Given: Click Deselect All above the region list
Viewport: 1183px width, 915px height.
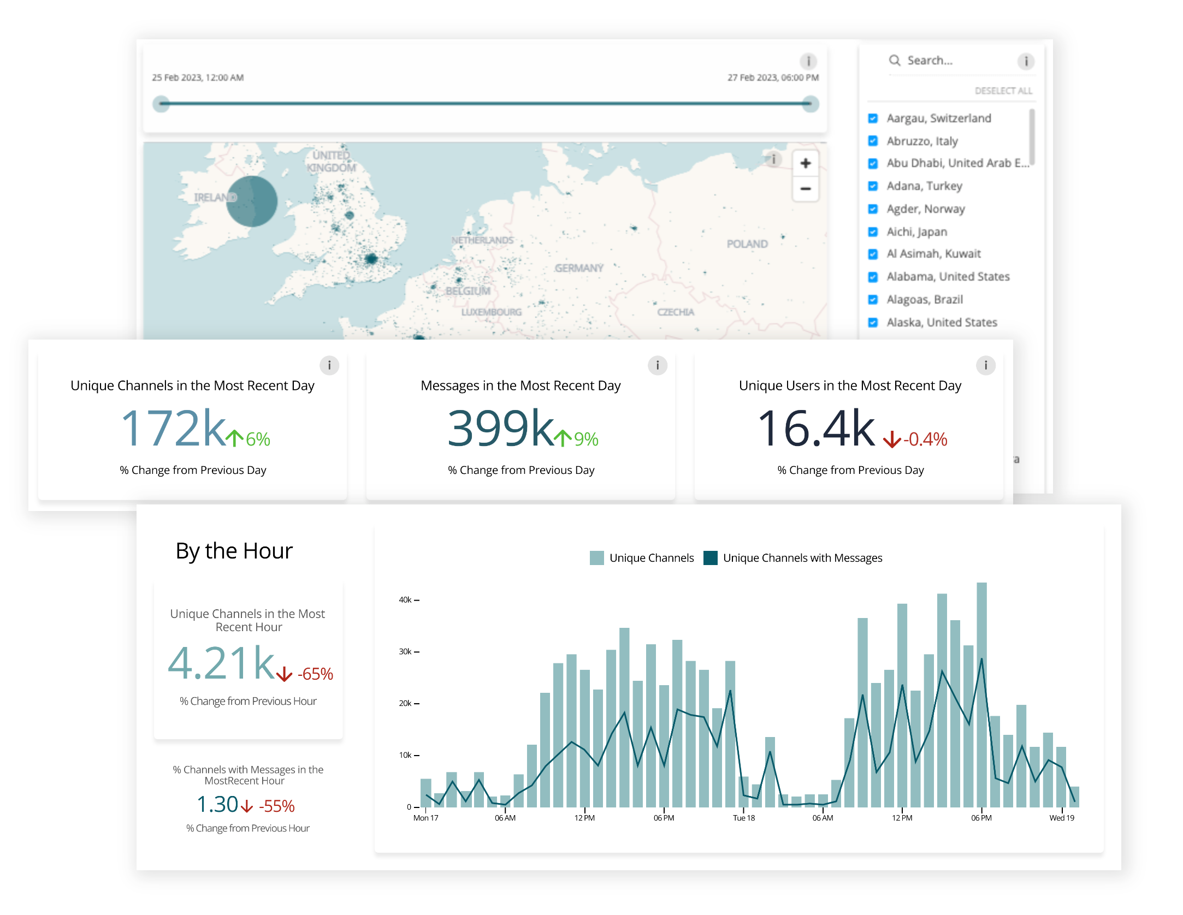Looking at the screenshot, I should tap(1004, 90).
